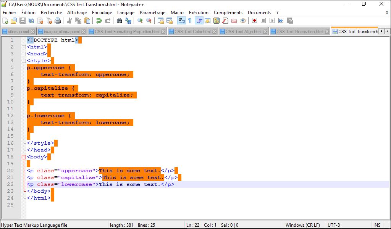Image resolution: width=391 pixels, height=229 pixels.
Task: Click the Save All toolbar icon
Action: click(x=31, y=21)
